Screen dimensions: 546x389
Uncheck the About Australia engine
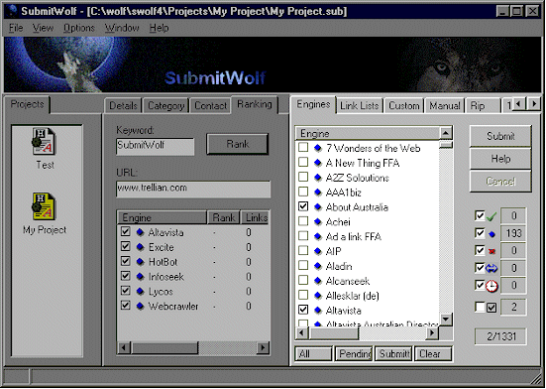(303, 206)
